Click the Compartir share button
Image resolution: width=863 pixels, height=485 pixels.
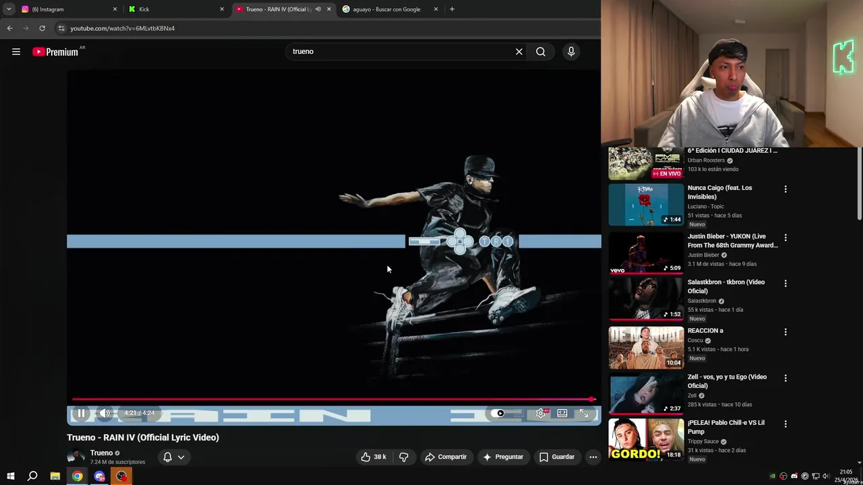pos(446,457)
